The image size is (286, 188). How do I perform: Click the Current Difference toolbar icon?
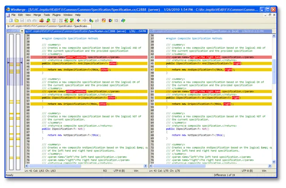pyautogui.click(x=66, y=21)
